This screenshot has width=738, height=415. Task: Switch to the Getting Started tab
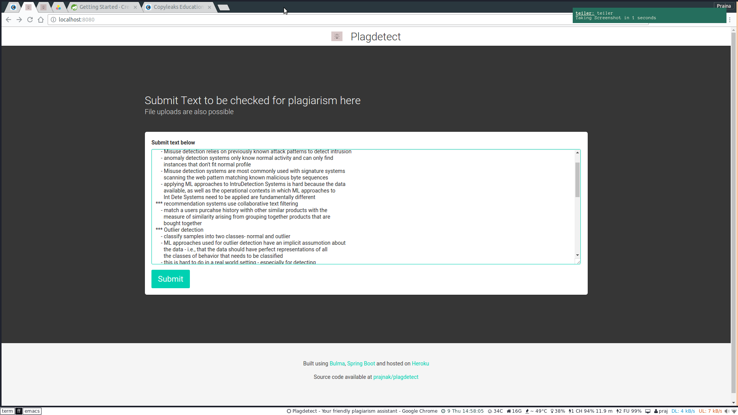[104, 7]
